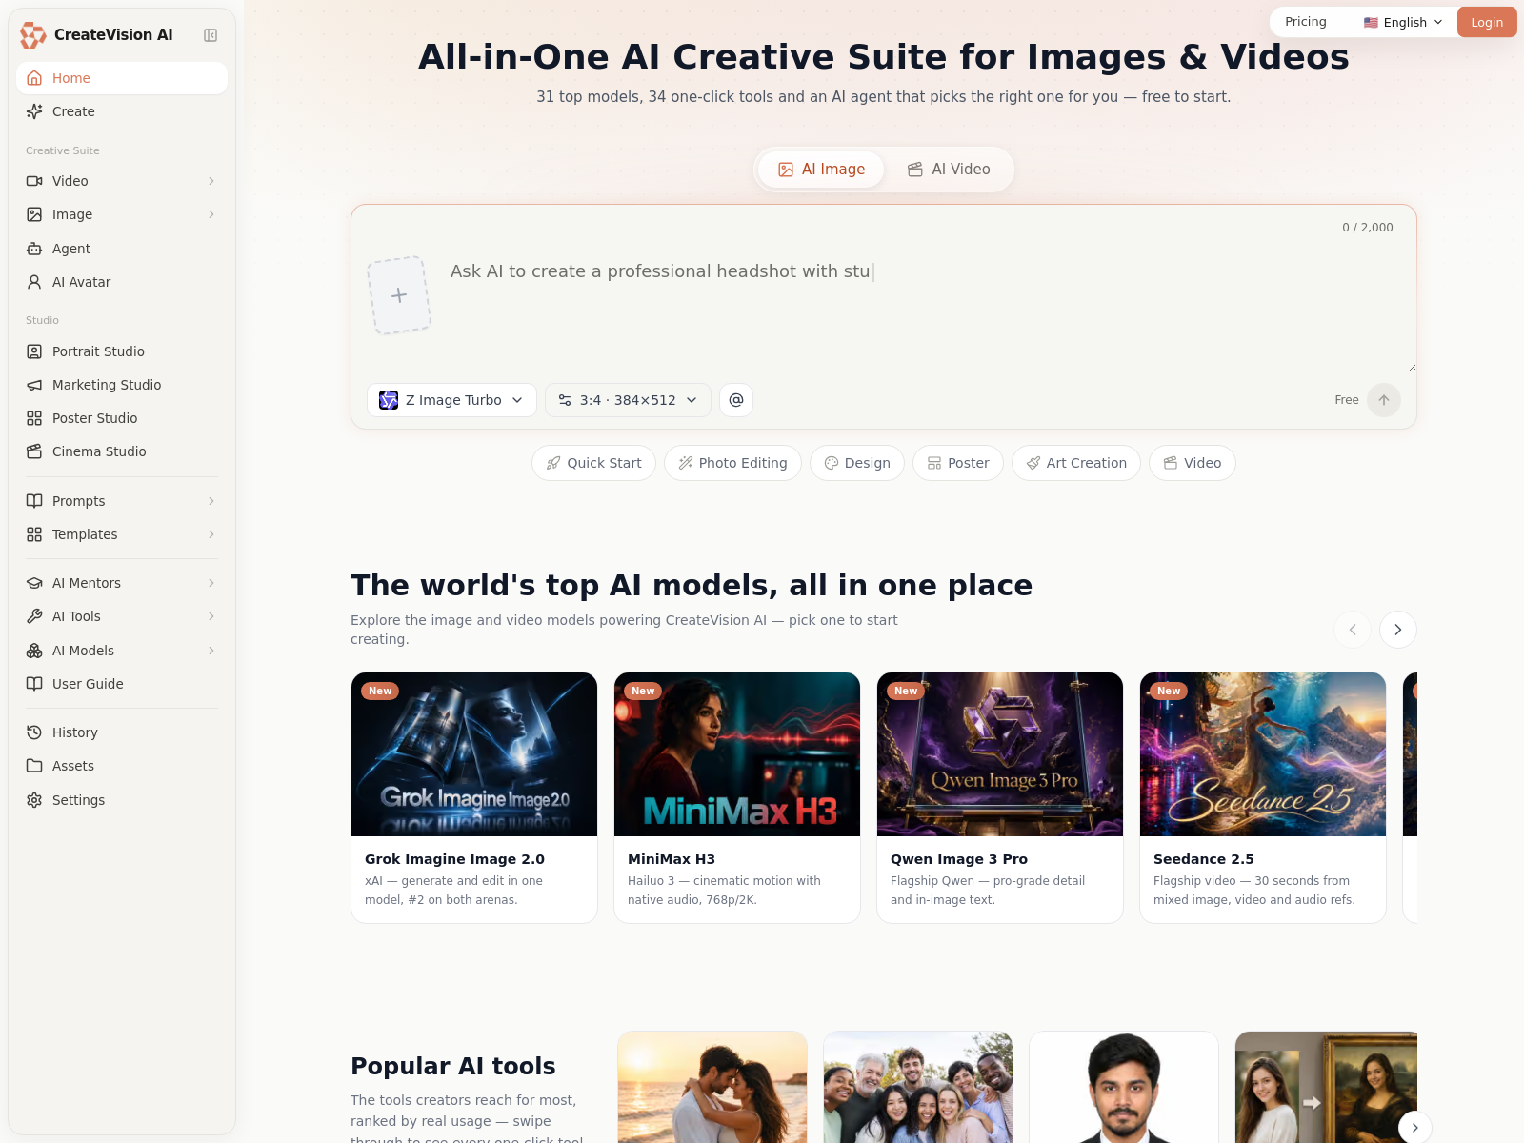Click the Prompts book icon
Viewport: 1524px width, 1143px height.
(x=34, y=501)
